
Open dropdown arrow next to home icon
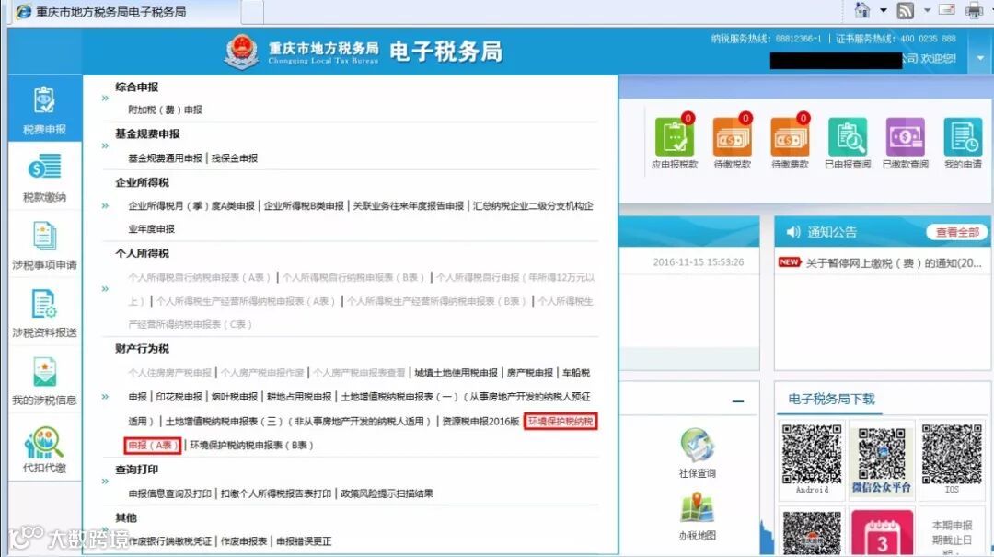tap(883, 10)
